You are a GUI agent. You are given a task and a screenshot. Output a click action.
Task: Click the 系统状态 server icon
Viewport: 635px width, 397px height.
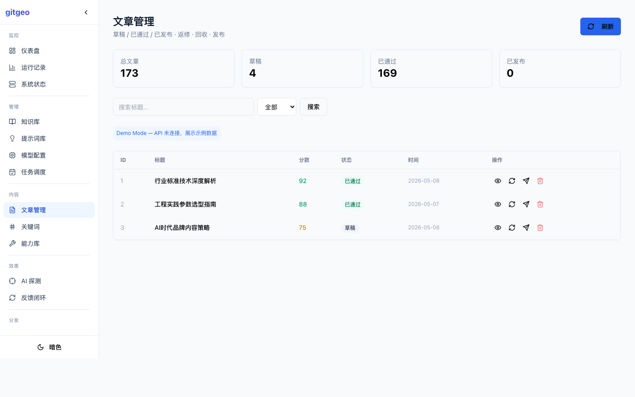[12, 84]
